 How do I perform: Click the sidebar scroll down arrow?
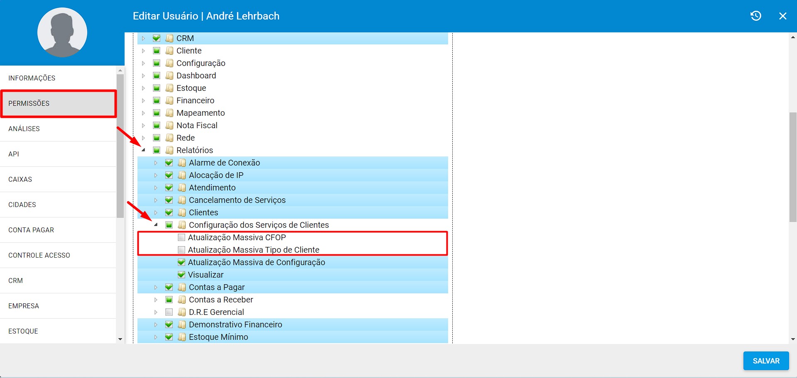(x=120, y=339)
